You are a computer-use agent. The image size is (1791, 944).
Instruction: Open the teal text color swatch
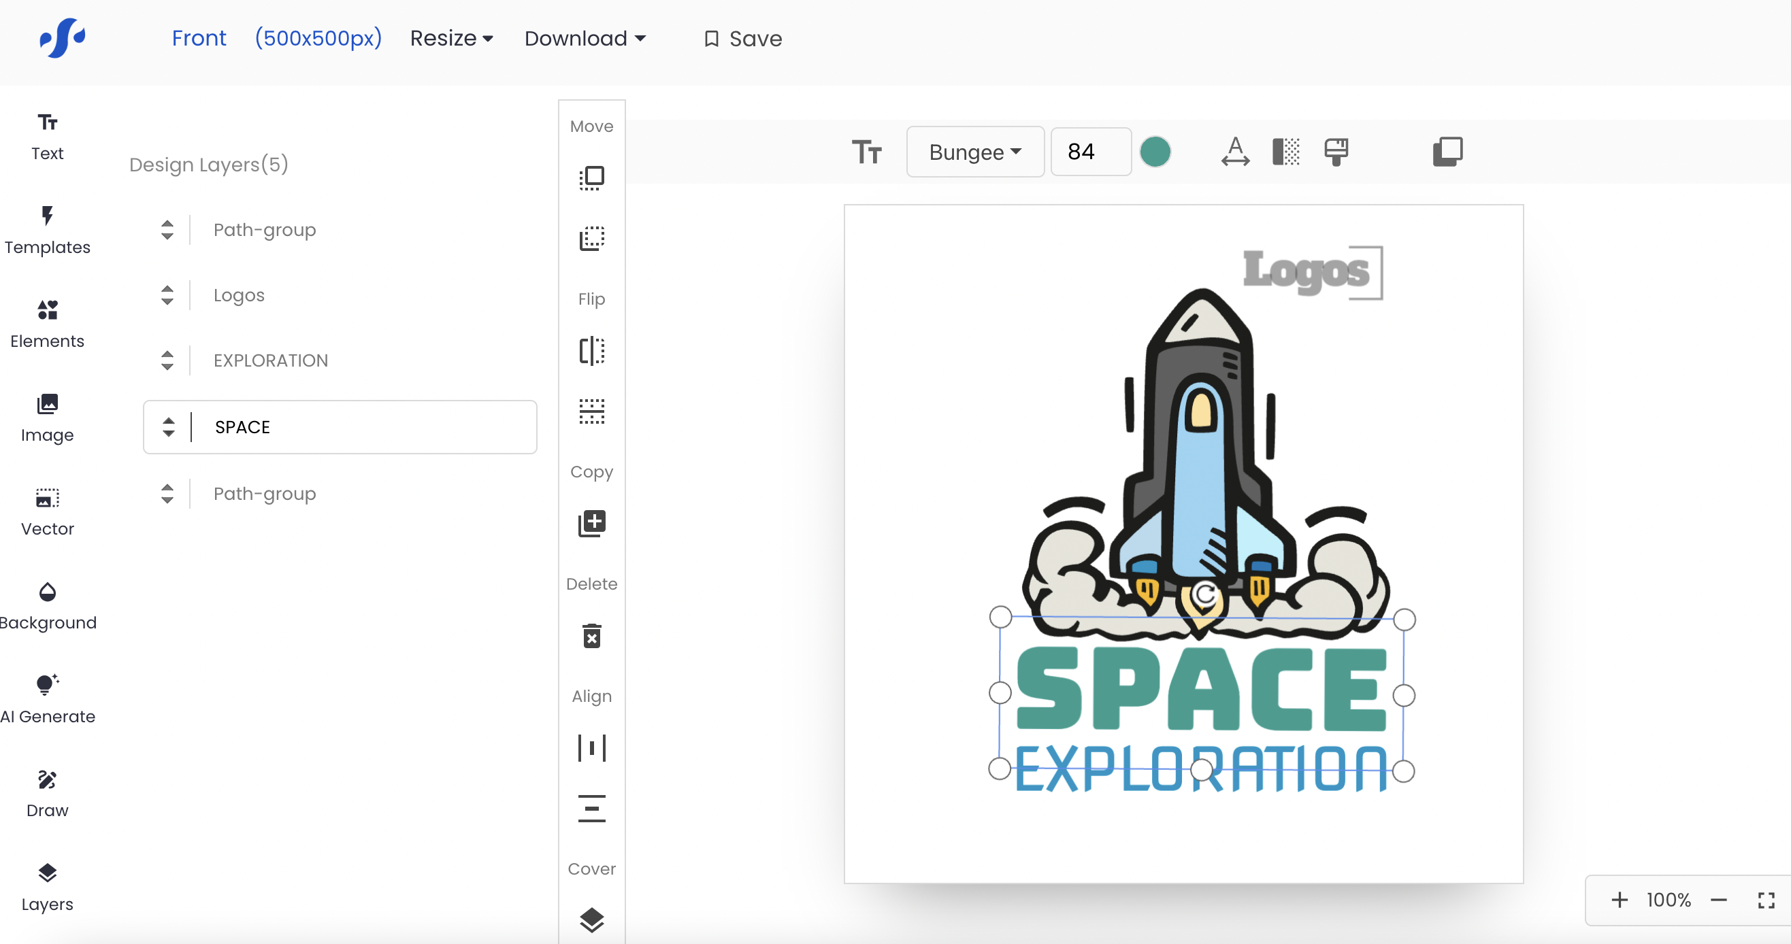point(1155,152)
